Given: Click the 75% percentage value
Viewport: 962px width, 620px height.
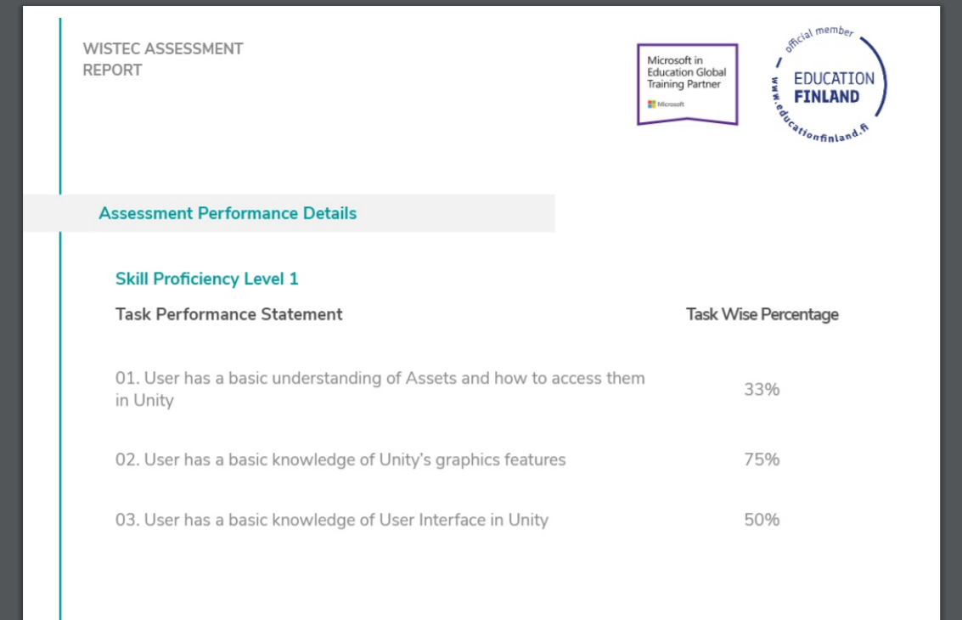Looking at the screenshot, I should (762, 459).
